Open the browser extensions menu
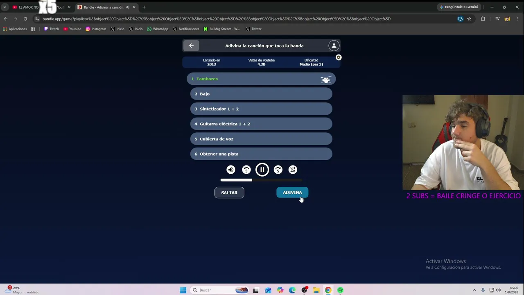This screenshot has height=295, width=524. coord(483,19)
